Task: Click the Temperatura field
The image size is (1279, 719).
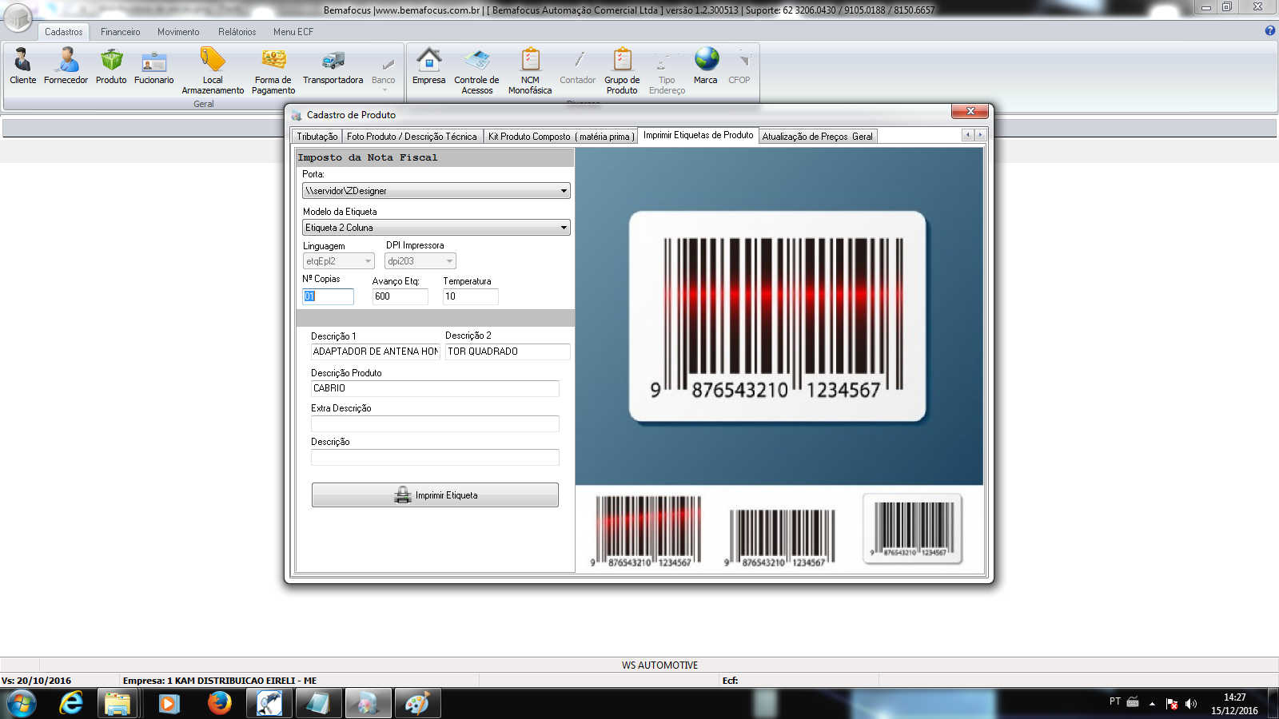Action: point(470,296)
